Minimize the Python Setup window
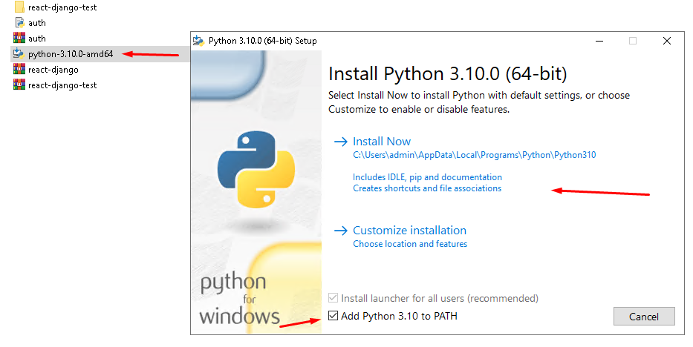693x347 pixels. (599, 41)
